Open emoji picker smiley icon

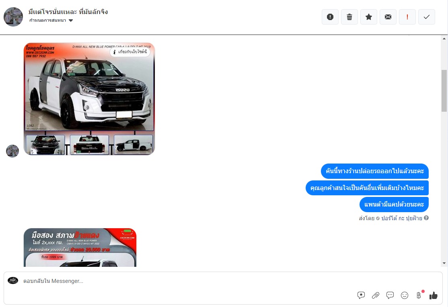coord(405,295)
